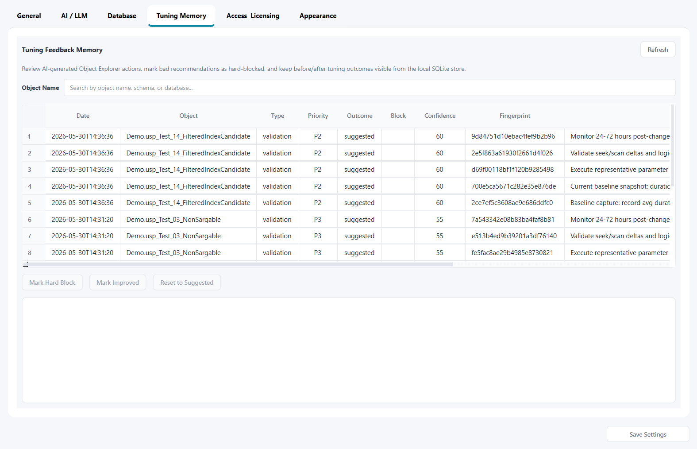Viewport: 697px width, 449px height.
Task: Click row 8 Demo.usp_Test_03_NonSargable object cell
Action: tap(189, 253)
